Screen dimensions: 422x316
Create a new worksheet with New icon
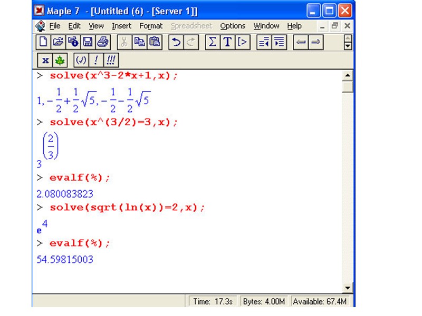pyautogui.click(x=43, y=42)
